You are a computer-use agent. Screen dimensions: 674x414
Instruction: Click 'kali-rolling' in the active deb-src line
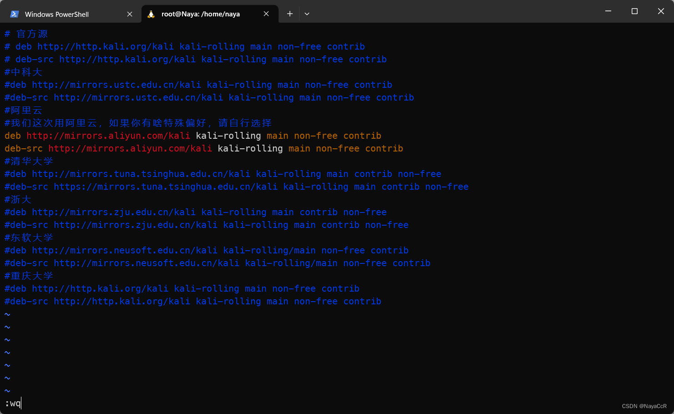click(250, 148)
